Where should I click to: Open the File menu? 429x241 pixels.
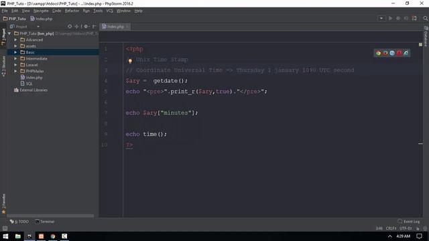tap(5, 11)
